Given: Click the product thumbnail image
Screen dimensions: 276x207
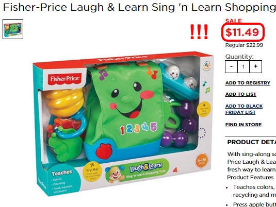Looking at the screenshot, I should [13, 29].
